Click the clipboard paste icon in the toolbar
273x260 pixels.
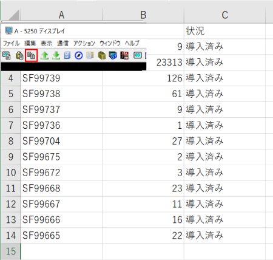click(x=19, y=55)
